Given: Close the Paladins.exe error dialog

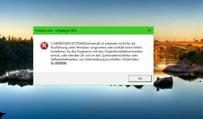Looking at the screenshot, I should click(x=149, y=30).
